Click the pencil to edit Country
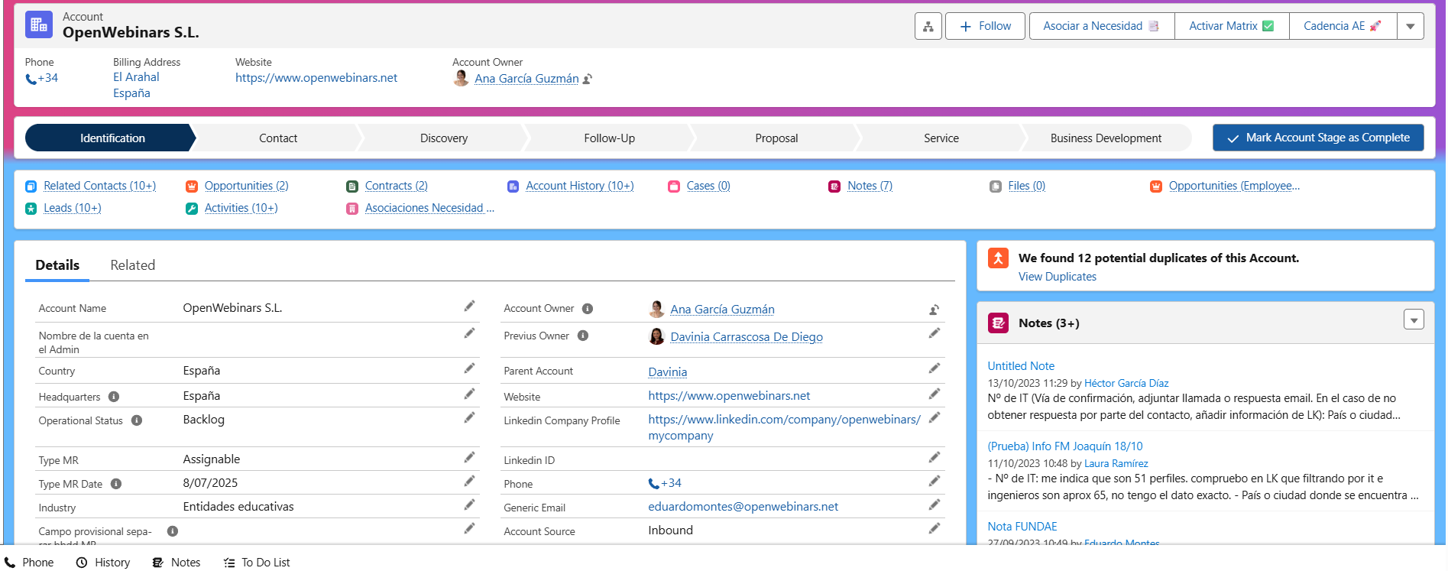 [469, 368]
